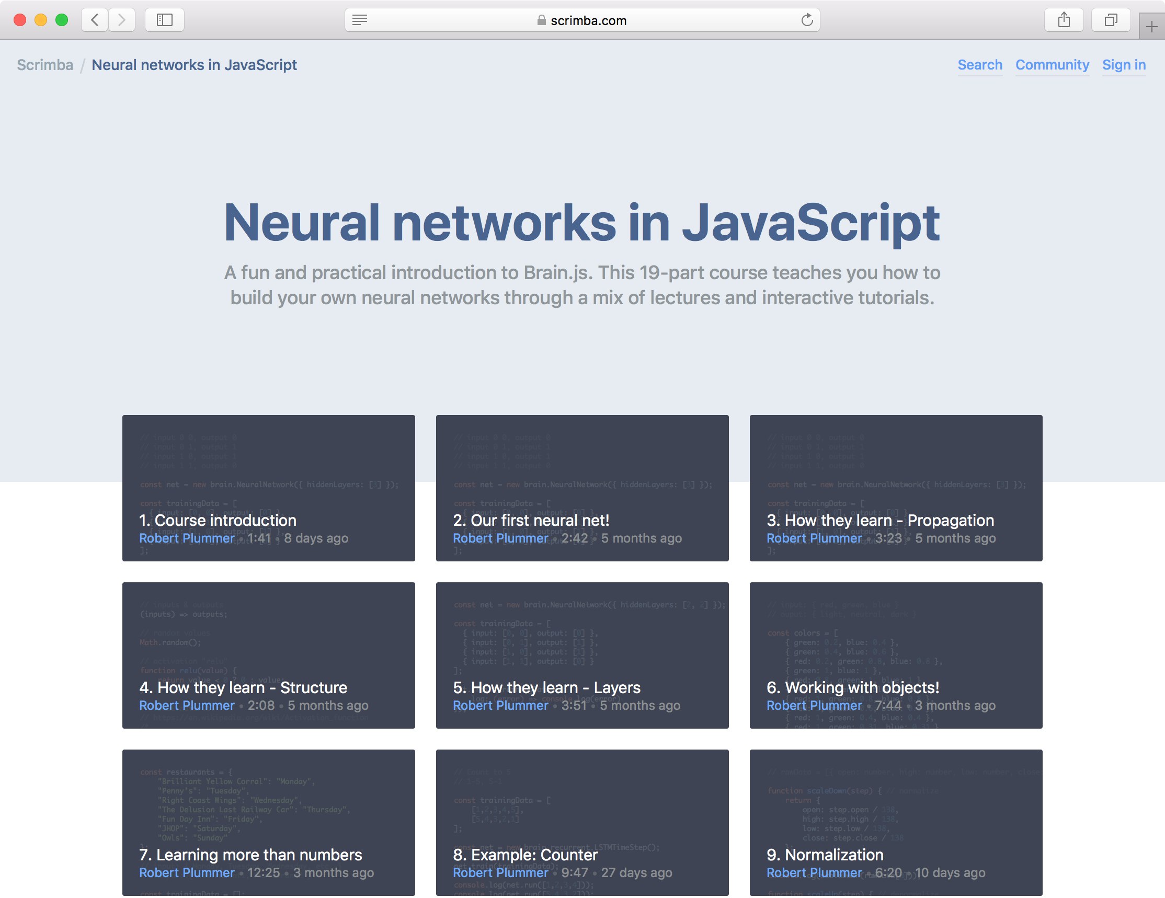Click the Sign in link
This screenshot has width=1165, height=898.
[1124, 65]
